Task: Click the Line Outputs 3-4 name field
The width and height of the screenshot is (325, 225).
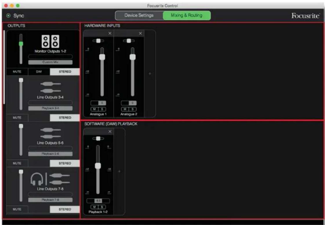Action: pos(50,103)
